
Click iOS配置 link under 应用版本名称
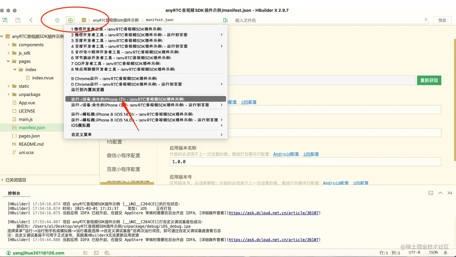point(311,154)
